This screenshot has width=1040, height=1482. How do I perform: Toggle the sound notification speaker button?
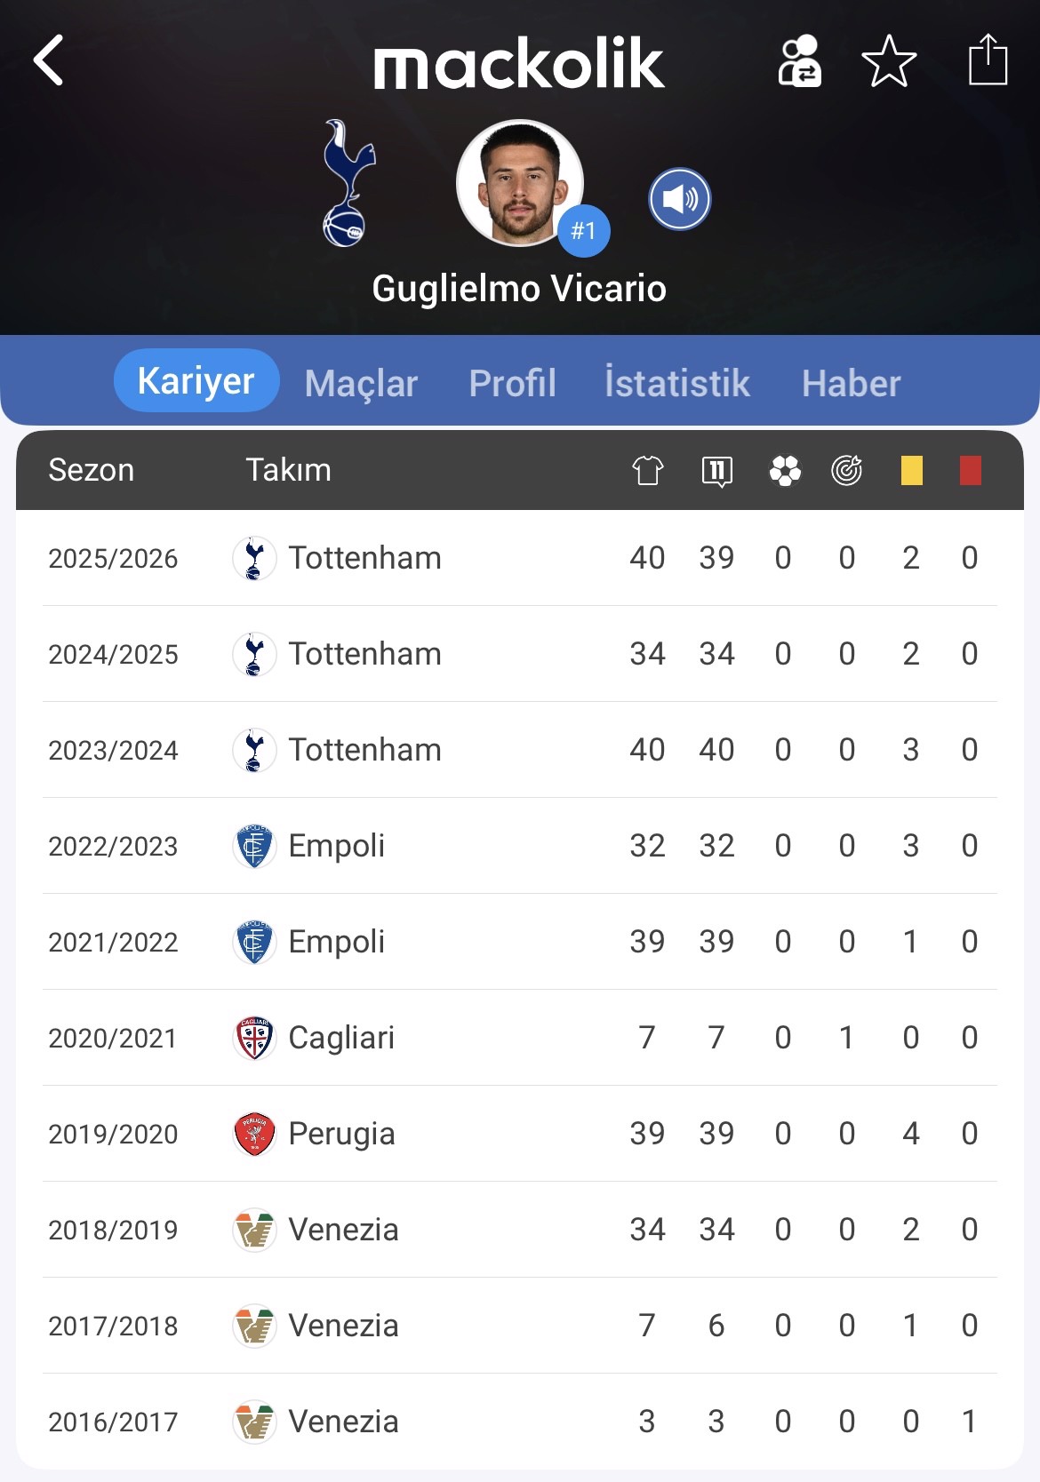coord(680,199)
